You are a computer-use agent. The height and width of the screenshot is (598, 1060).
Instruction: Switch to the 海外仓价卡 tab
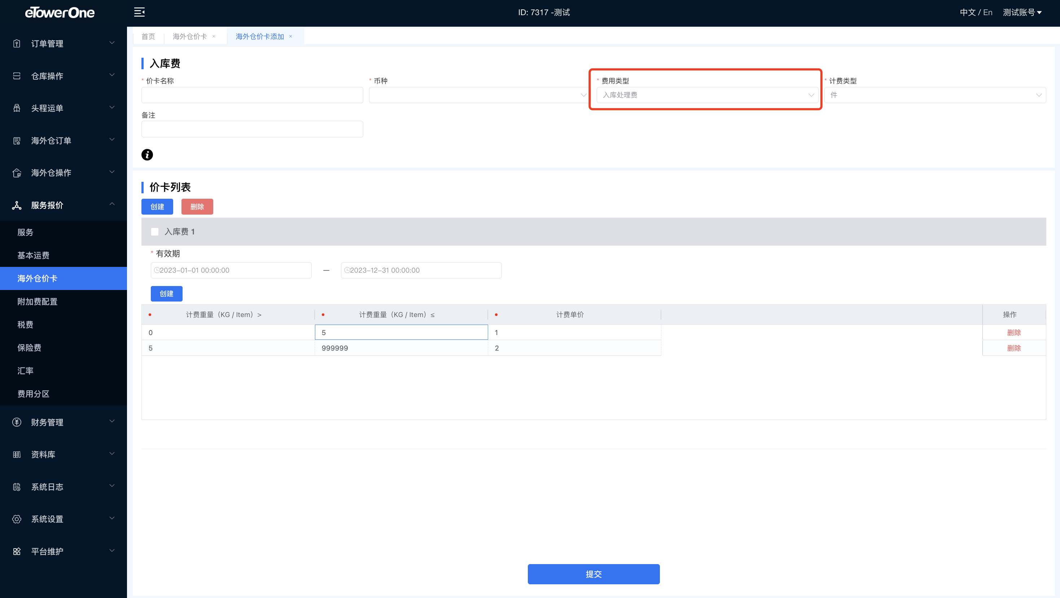coord(190,36)
